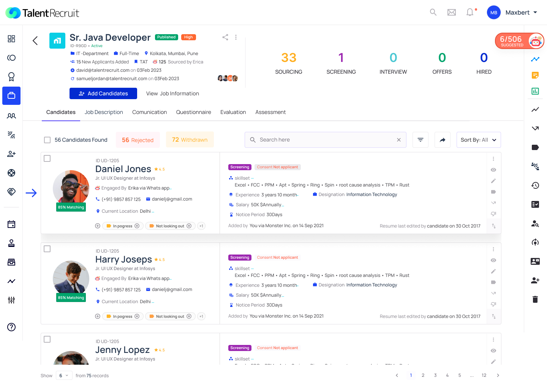Click the Search here input field
The width and height of the screenshot is (547, 389).
(x=326, y=140)
